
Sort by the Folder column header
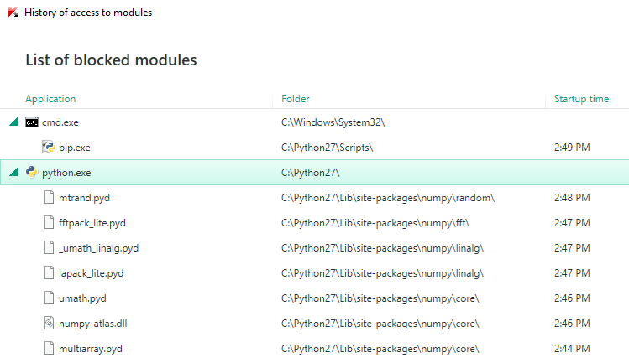tap(296, 99)
